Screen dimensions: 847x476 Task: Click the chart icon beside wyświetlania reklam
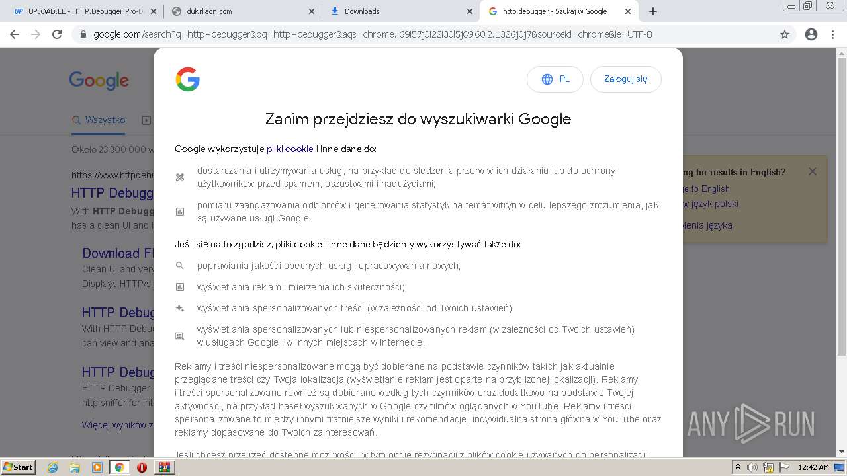[x=179, y=287]
